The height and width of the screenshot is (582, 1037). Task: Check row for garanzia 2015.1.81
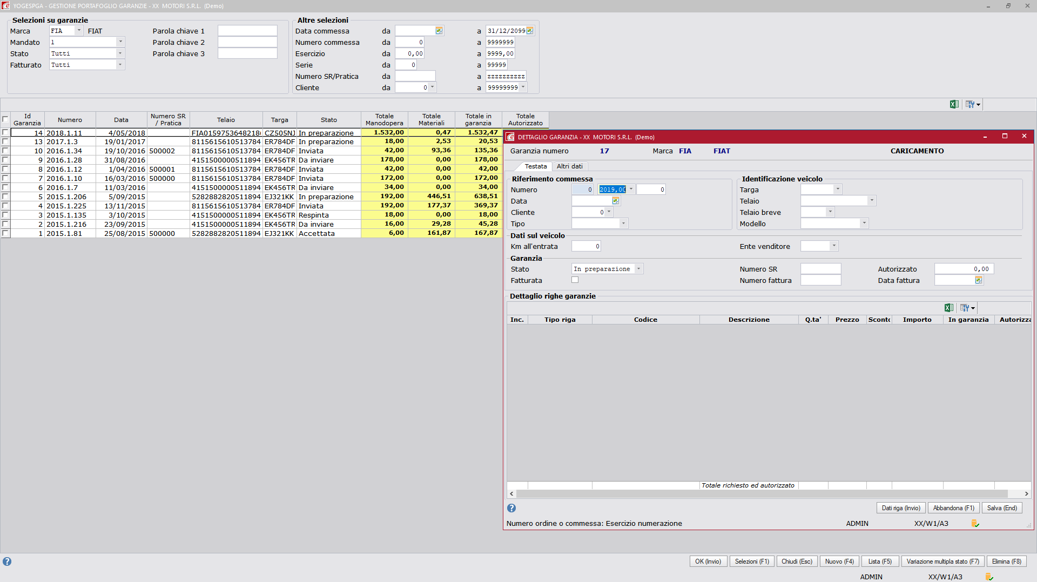[x=5, y=233]
